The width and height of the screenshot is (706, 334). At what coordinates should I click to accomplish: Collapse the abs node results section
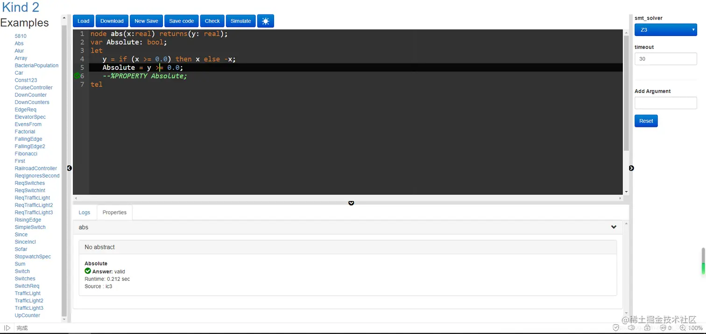pyautogui.click(x=614, y=227)
